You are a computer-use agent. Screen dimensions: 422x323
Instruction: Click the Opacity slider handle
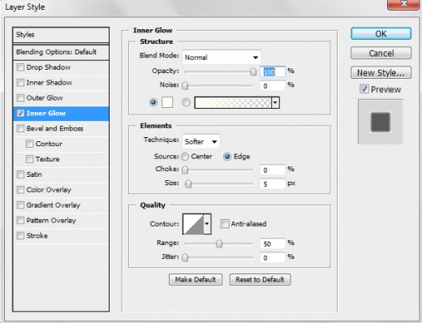253,71
